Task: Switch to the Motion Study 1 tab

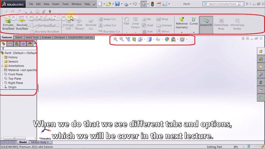Action: [40, 142]
